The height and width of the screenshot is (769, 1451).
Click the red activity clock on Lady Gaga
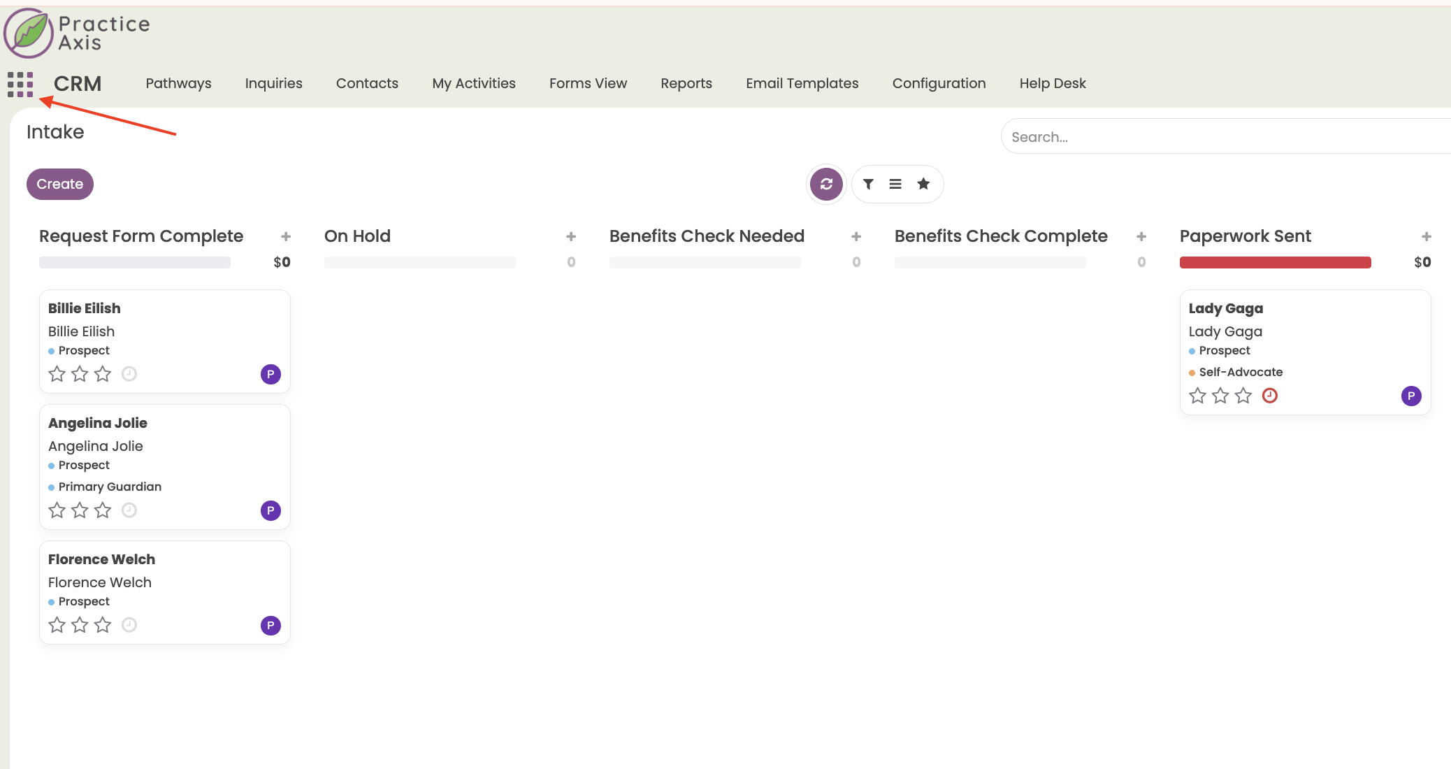[1269, 396]
